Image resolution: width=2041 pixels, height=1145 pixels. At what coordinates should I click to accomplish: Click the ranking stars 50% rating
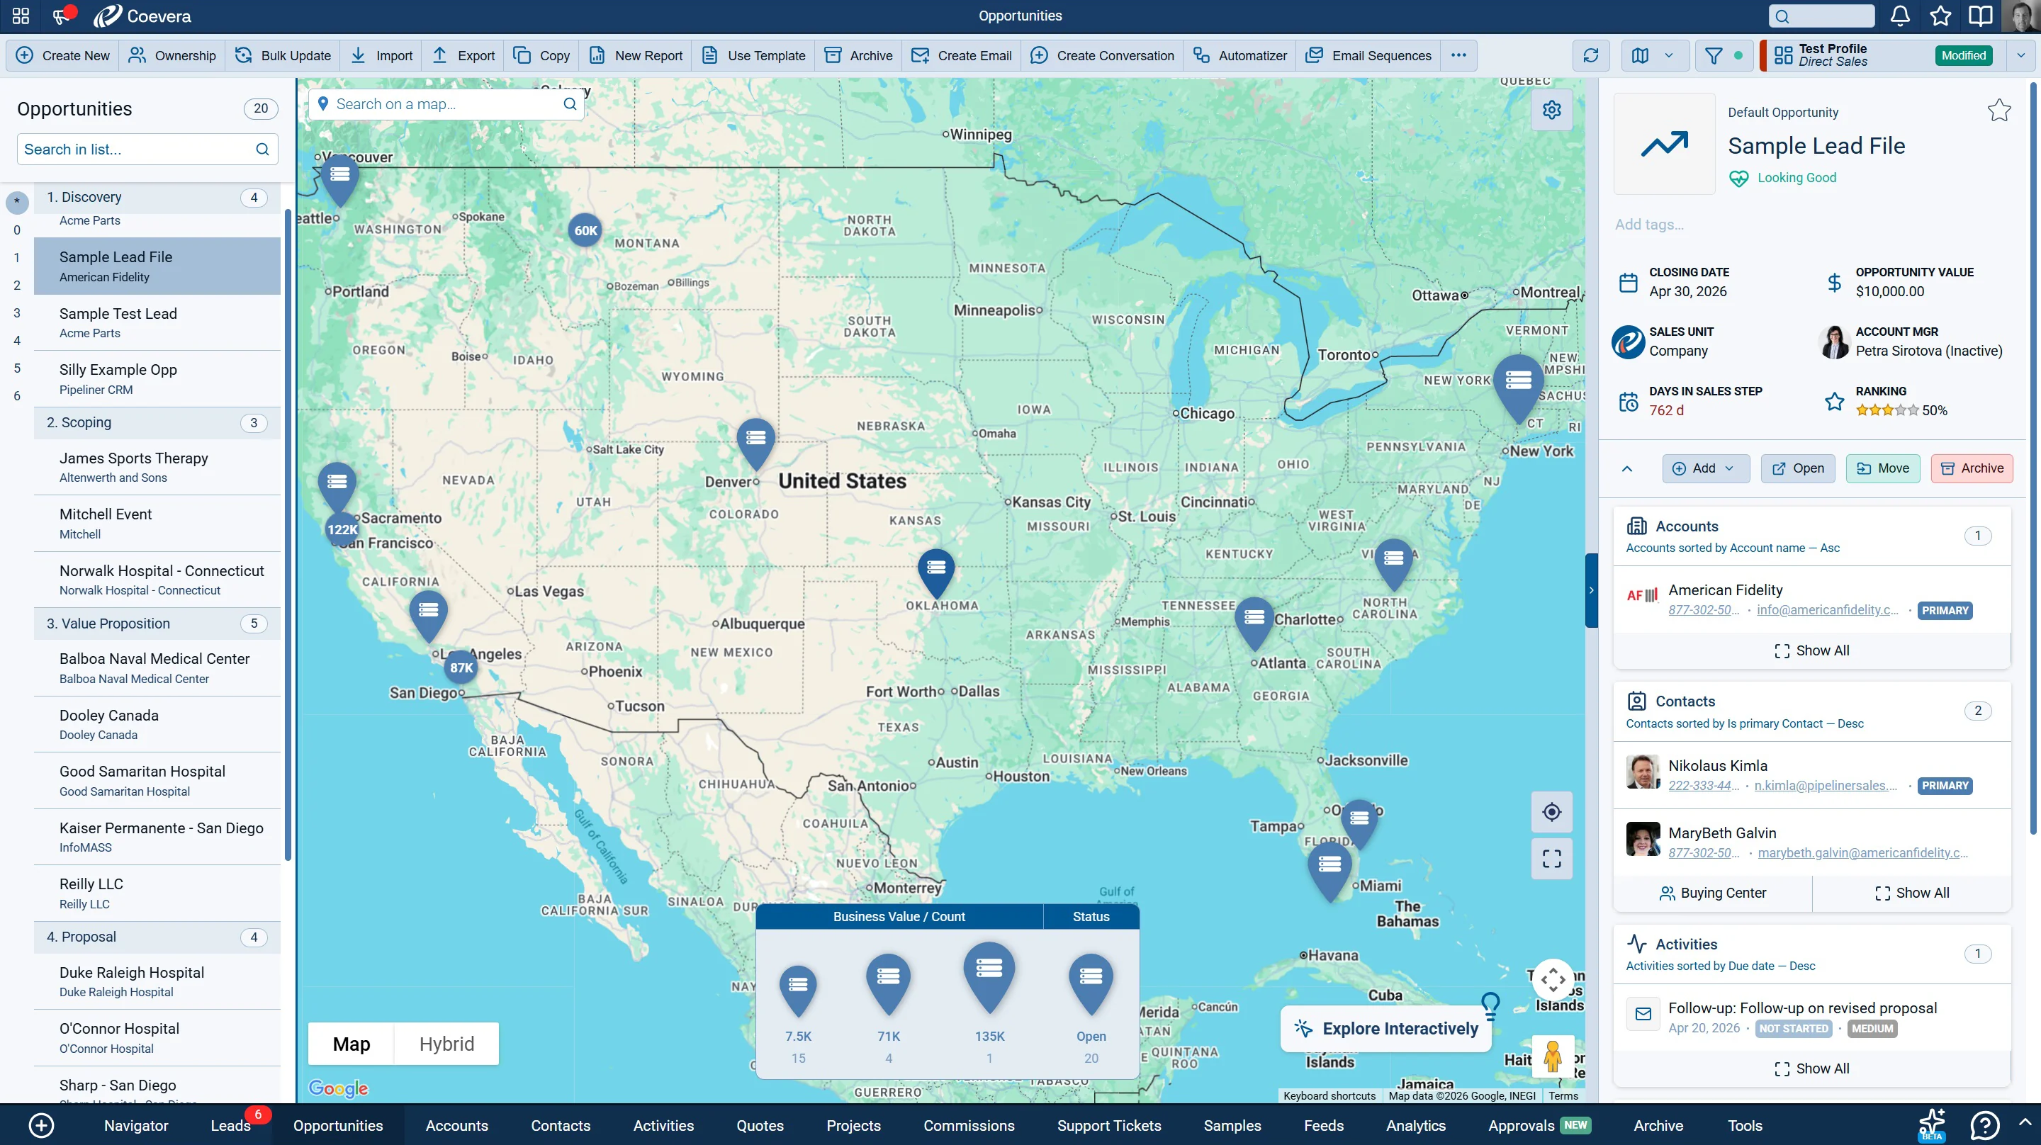1900,410
